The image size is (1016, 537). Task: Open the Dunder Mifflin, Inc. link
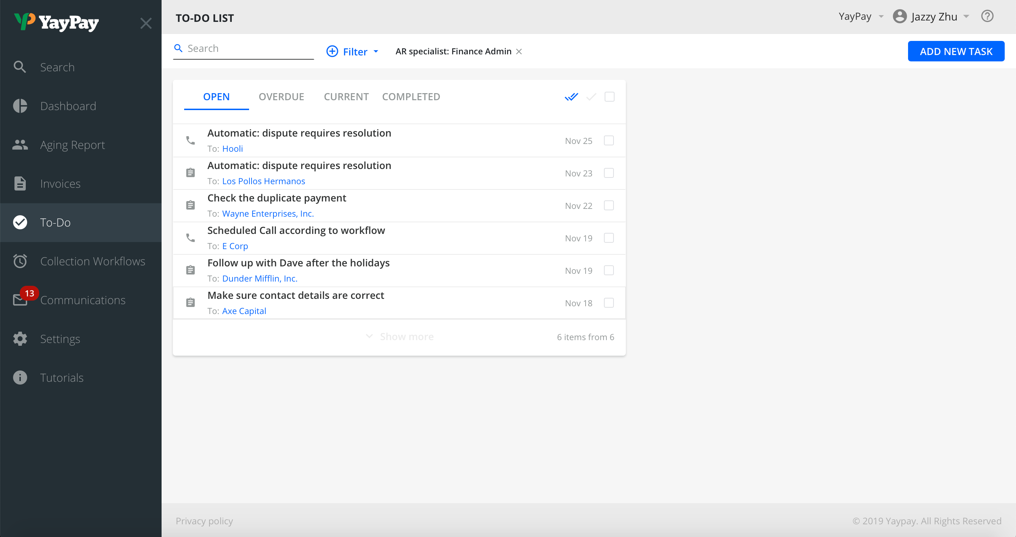click(260, 279)
